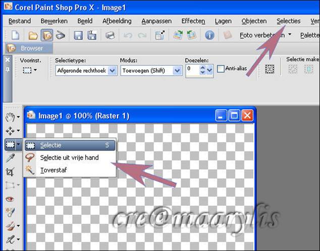Select the Paint Brush tool
Screen dimensions: 320x251
tap(10, 226)
